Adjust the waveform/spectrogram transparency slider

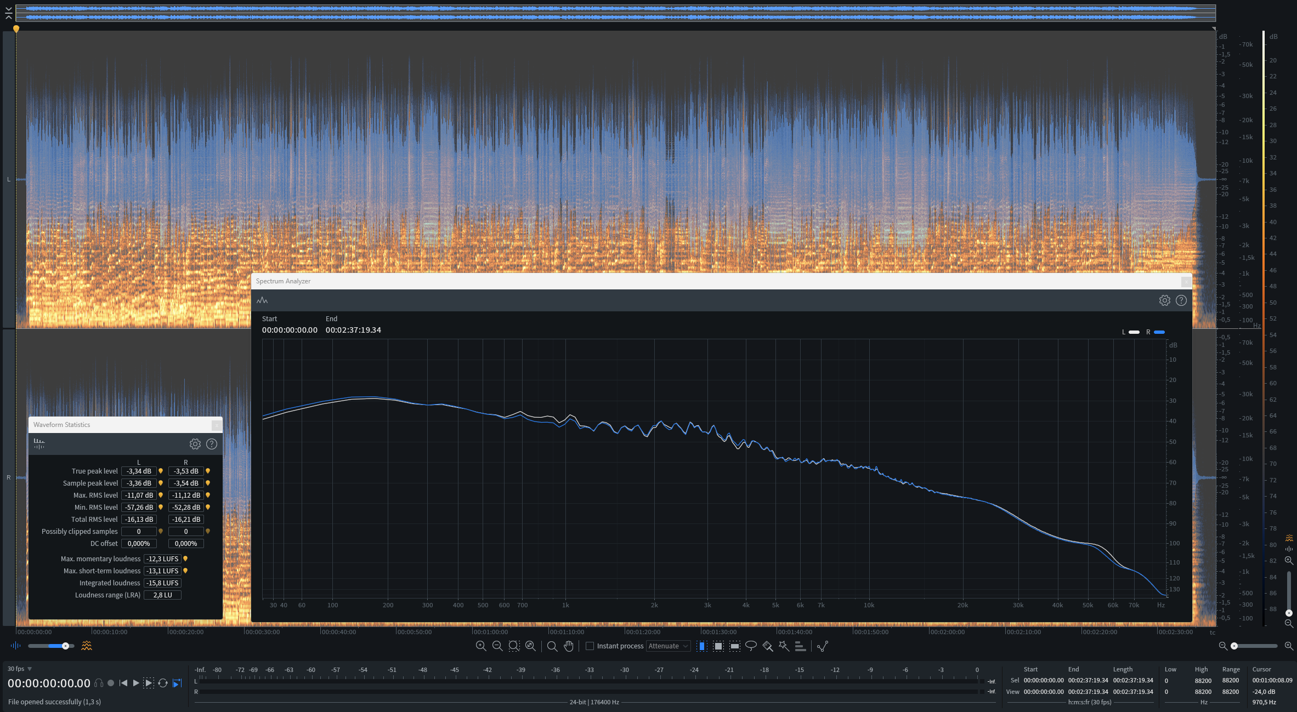point(65,646)
